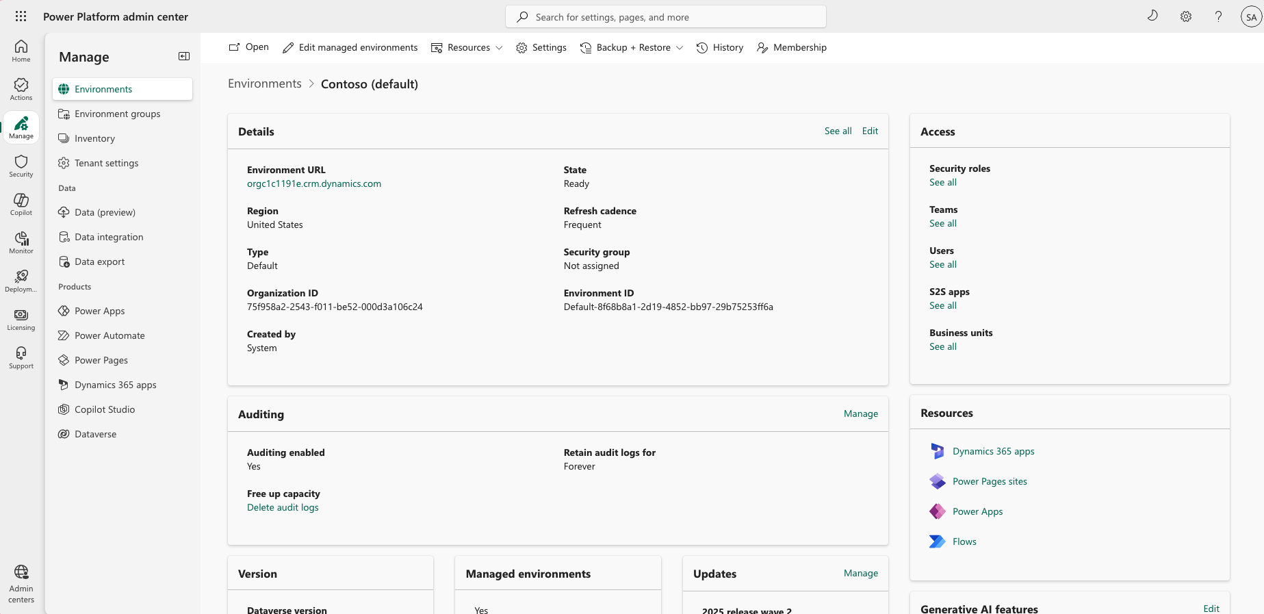This screenshot has height=614, width=1264.
Task: Click Open in the command bar
Action: [248, 47]
